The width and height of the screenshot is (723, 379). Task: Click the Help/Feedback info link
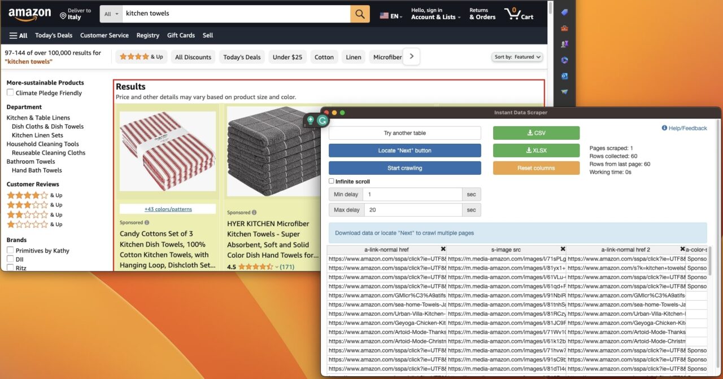pos(684,128)
